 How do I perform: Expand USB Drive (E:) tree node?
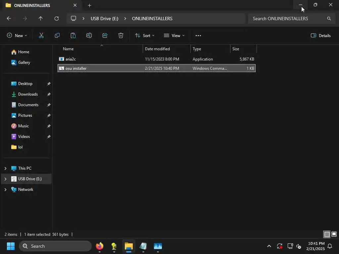5,179
